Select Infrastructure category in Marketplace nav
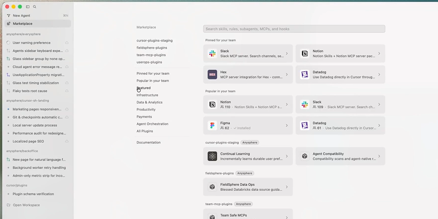The image size is (438, 219). (147, 95)
